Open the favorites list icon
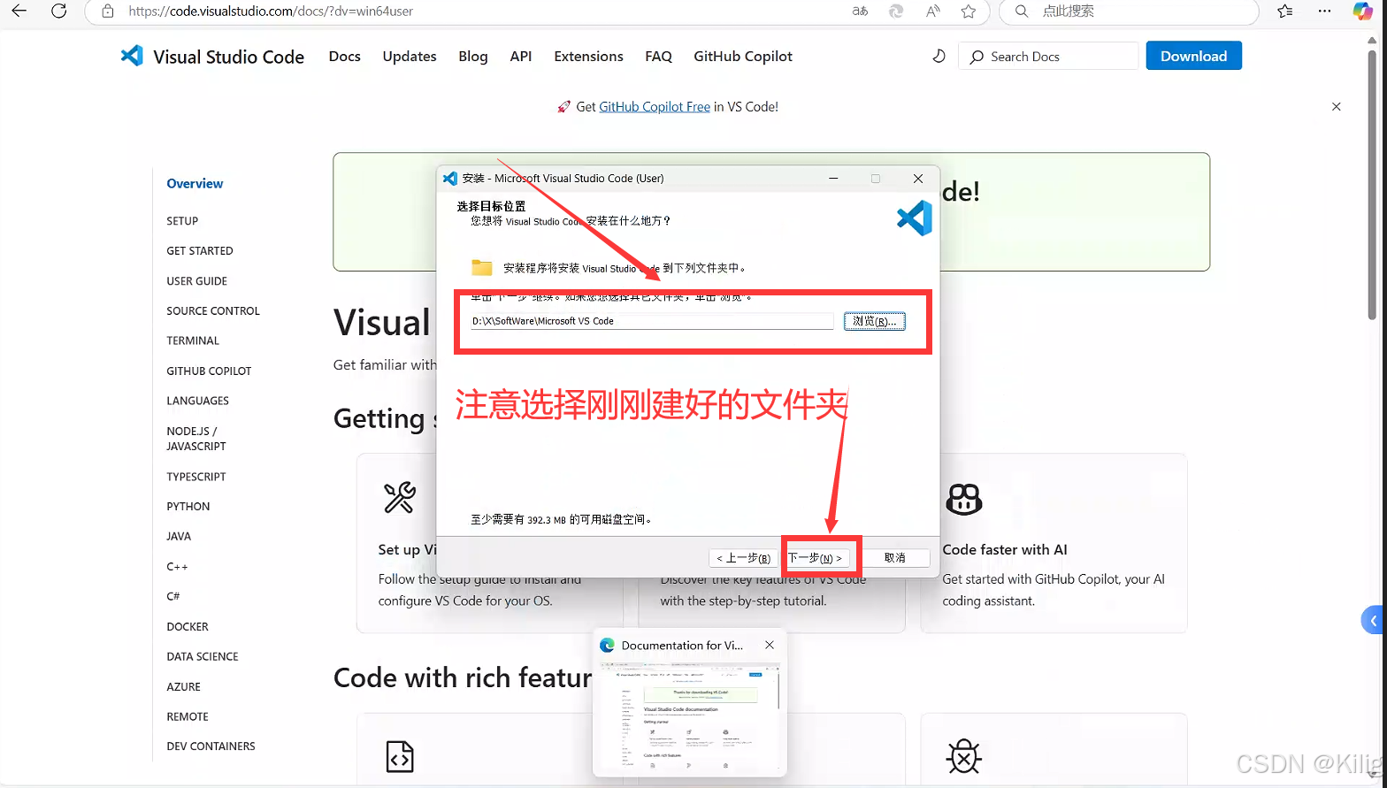Screen dimensions: 1387x788 (1285, 11)
